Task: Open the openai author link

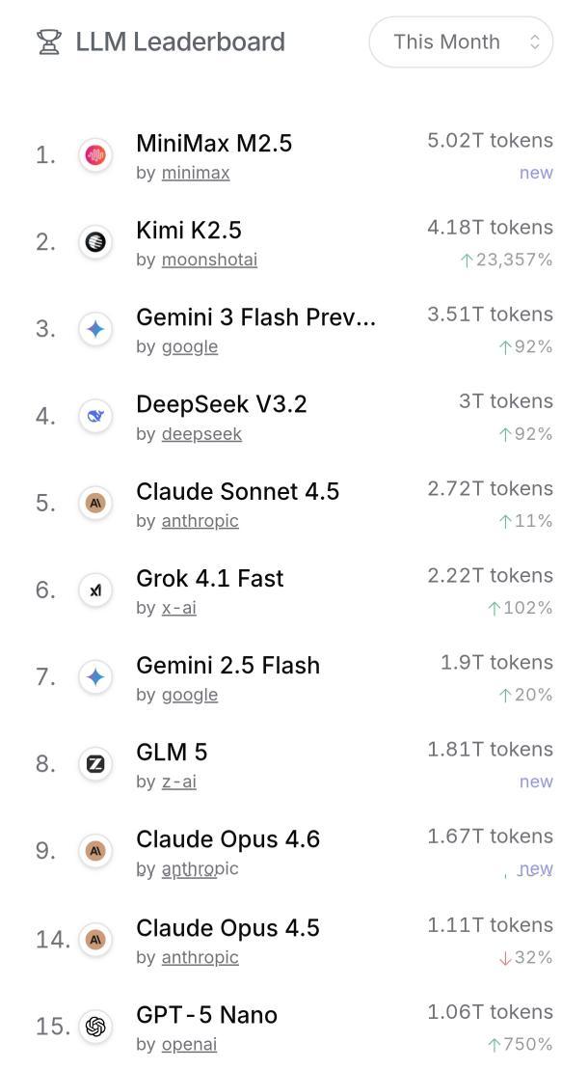Action: 189,1045
